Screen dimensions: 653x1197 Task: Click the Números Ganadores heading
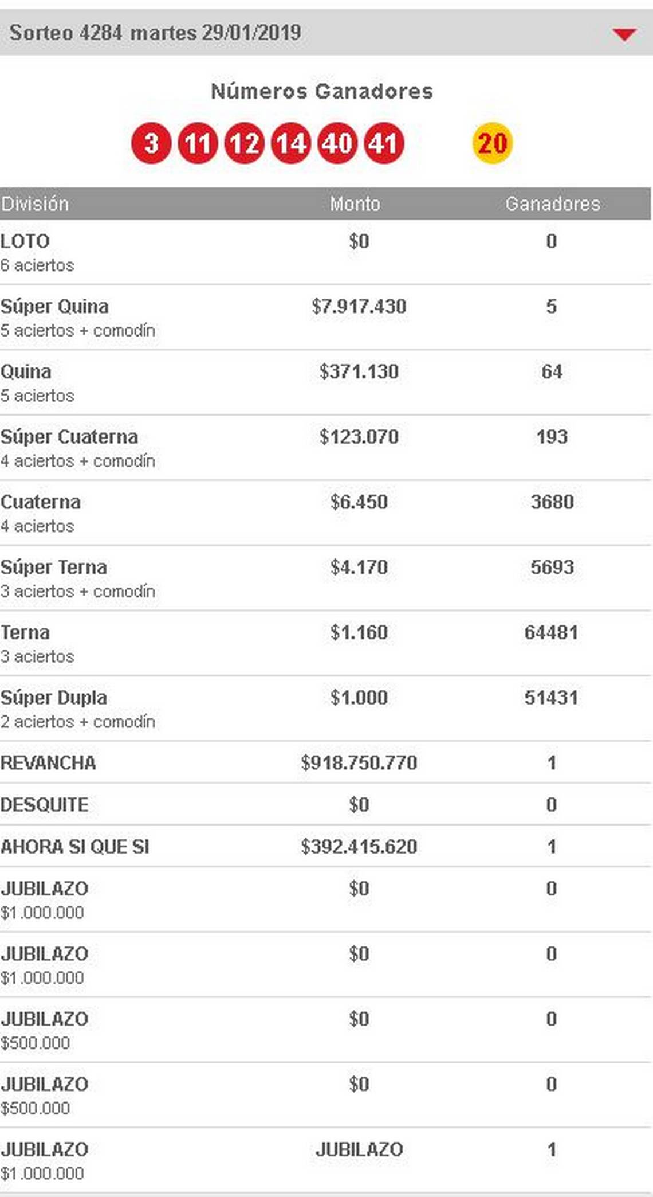click(x=322, y=91)
